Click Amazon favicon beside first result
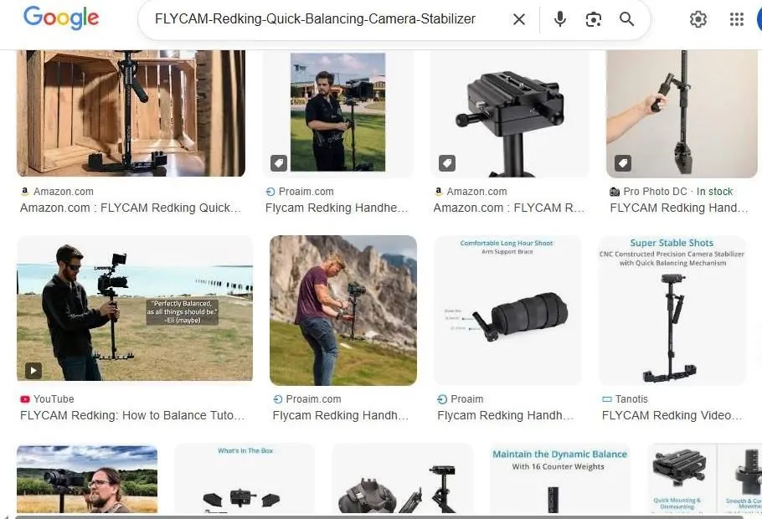The height and width of the screenshot is (519, 762). pyautogui.click(x=25, y=192)
